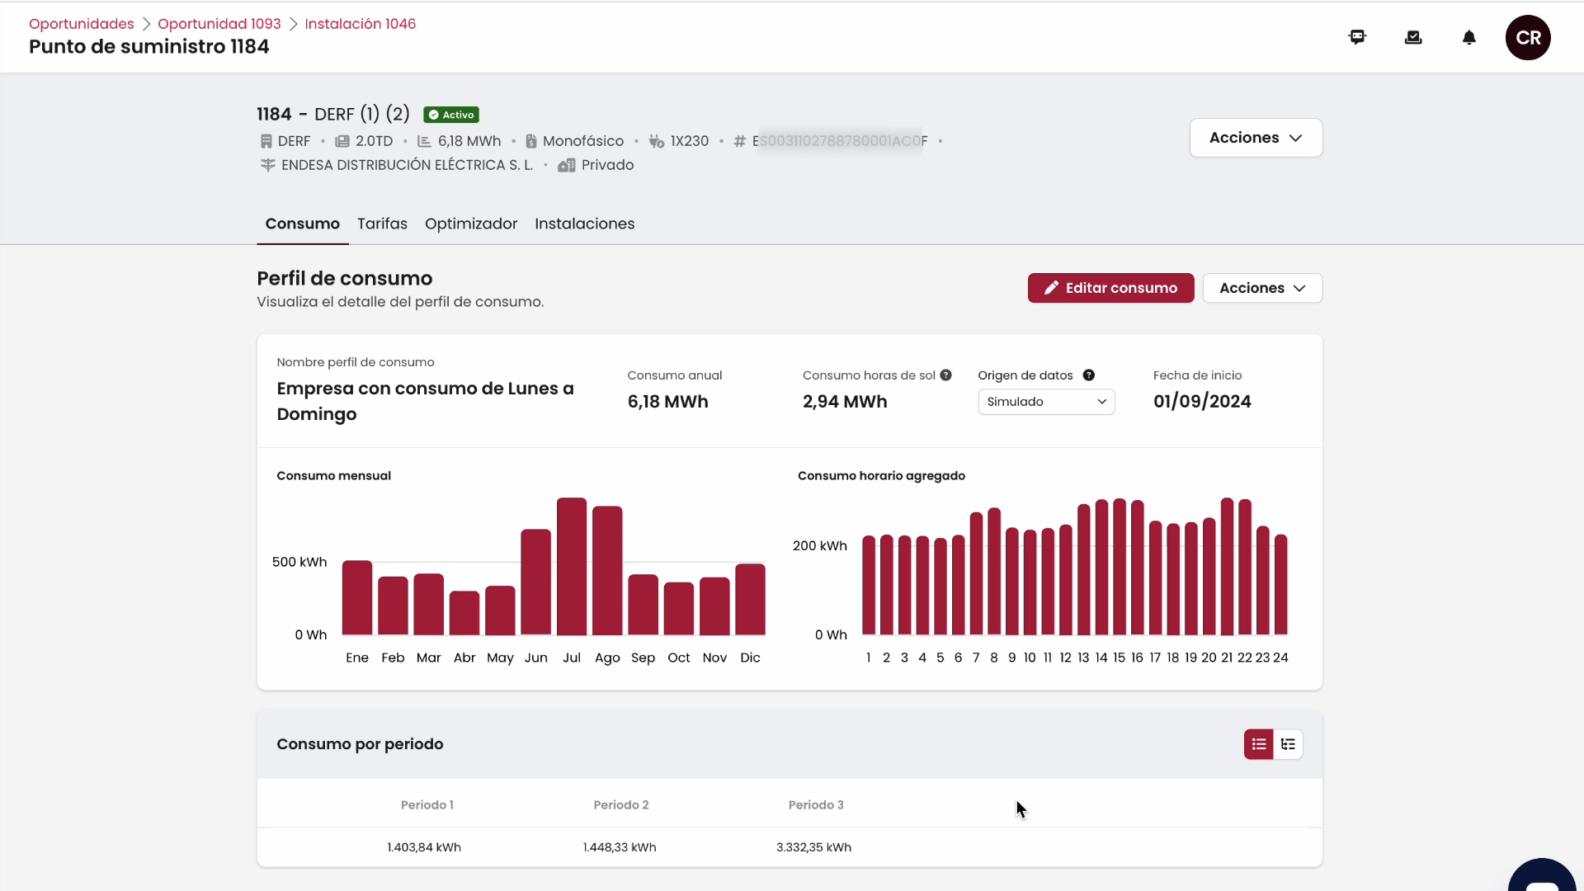This screenshot has width=1584, height=891.
Task: Open the Origen de datos Simulado selector
Action: [x=1046, y=402]
